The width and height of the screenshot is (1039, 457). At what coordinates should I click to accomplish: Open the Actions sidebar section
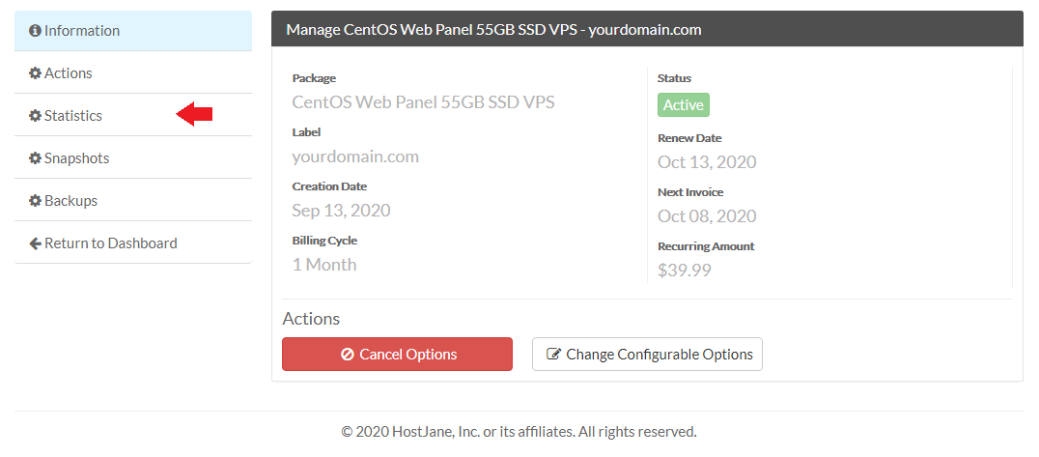coord(133,73)
